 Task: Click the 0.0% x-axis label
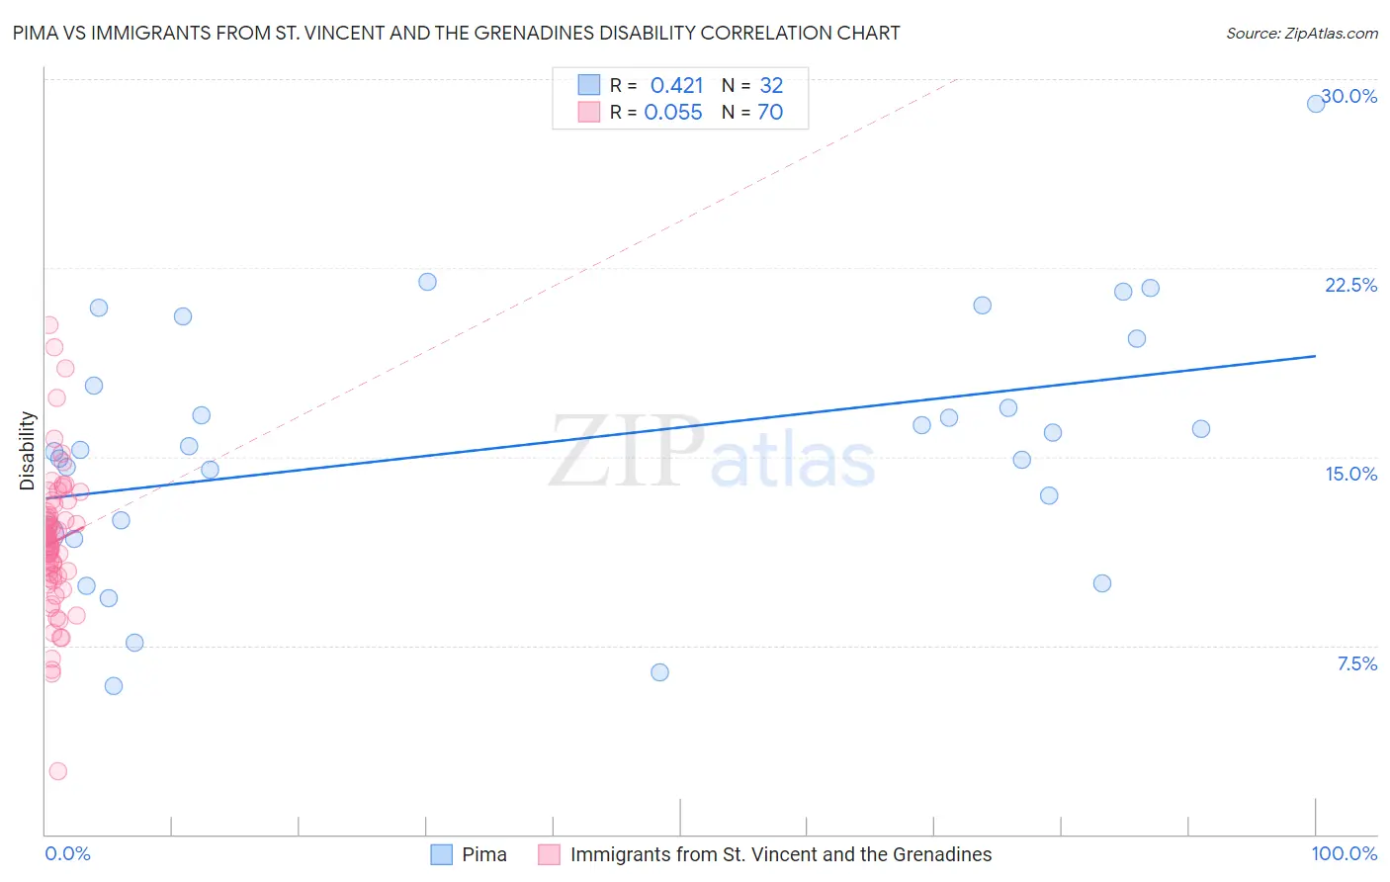[67, 853]
